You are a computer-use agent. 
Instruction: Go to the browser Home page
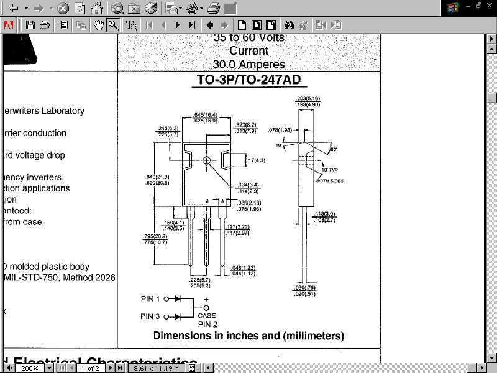pos(96,8)
